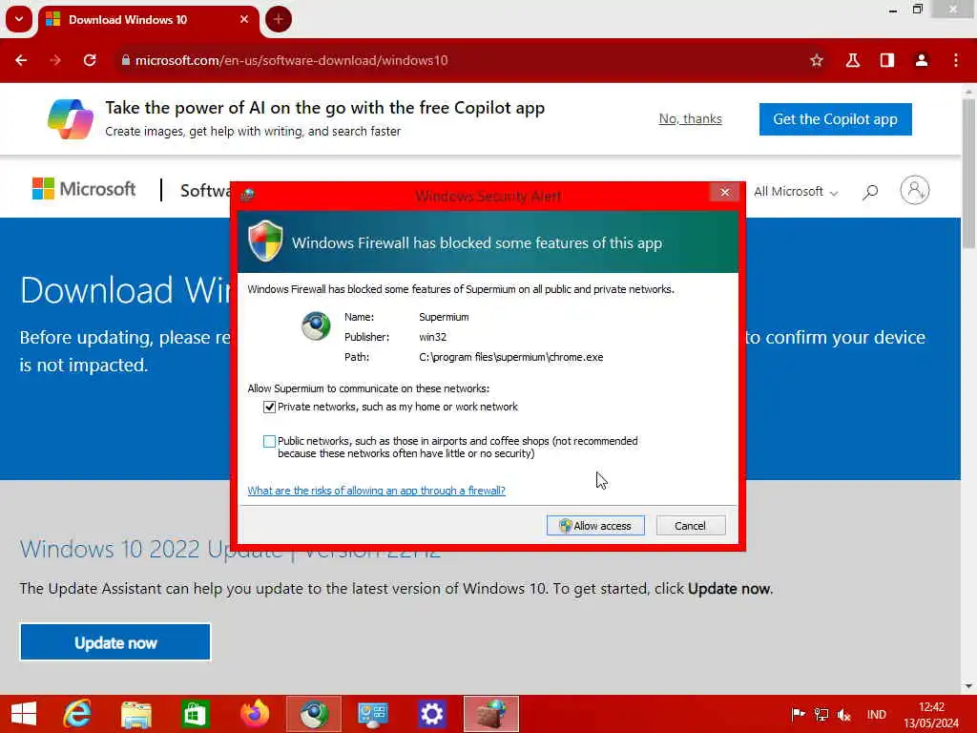Reload the Download Windows 10 page
Viewport: 977px width, 733px height.
(90, 60)
